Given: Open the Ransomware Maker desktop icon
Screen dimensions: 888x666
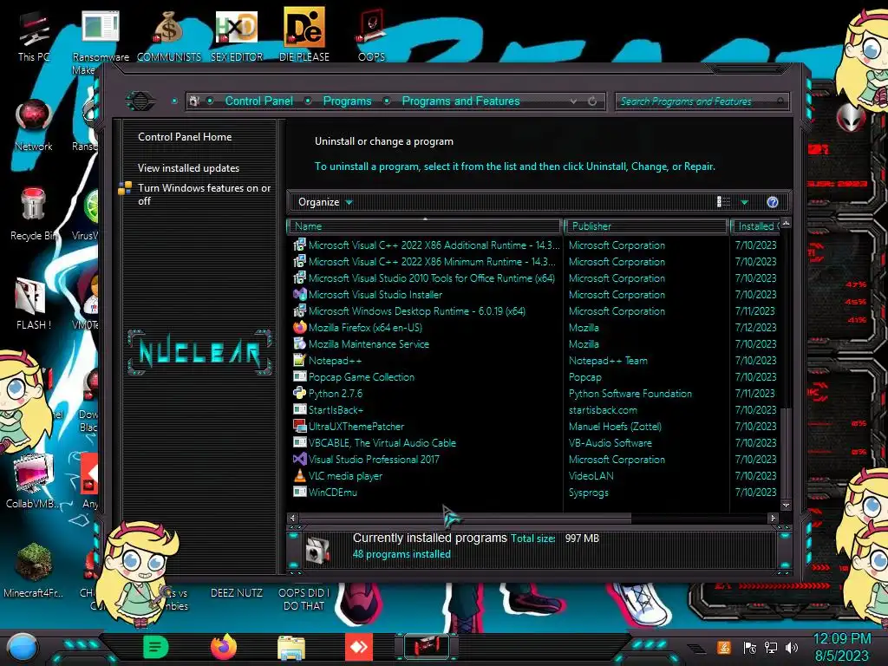Looking at the screenshot, I should 101,41.
